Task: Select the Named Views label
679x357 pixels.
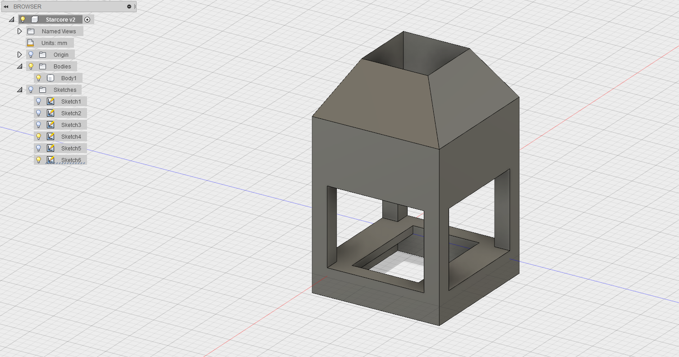Action: pyautogui.click(x=59, y=32)
